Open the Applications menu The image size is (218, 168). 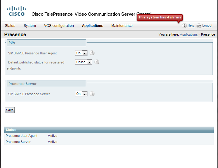(93, 26)
